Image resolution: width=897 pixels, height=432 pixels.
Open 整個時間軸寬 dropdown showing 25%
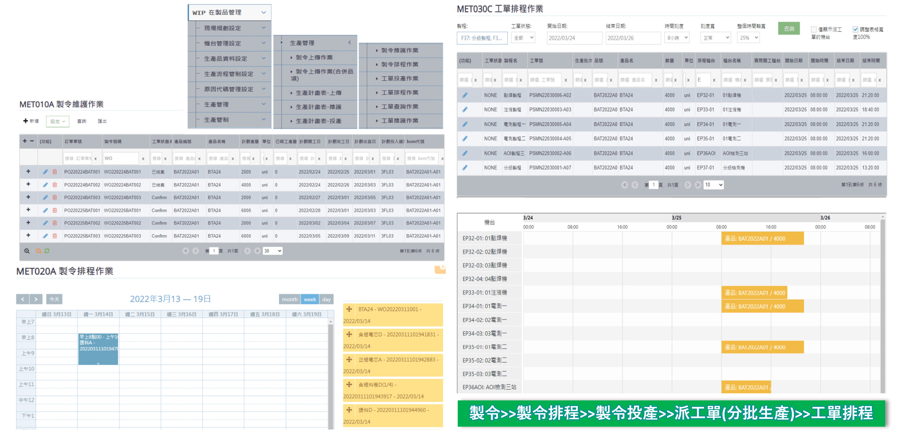(x=748, y=38)
